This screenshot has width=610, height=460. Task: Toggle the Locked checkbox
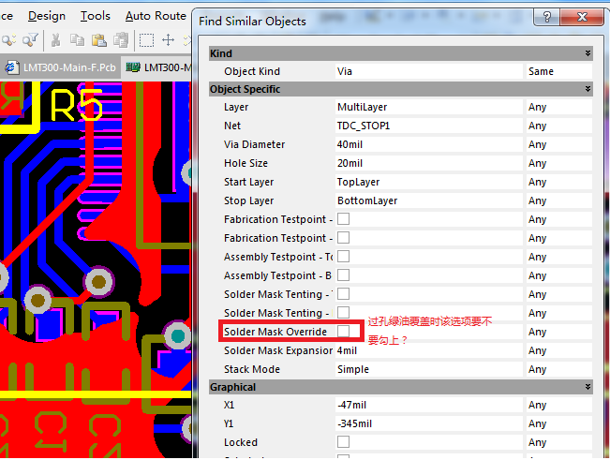(343, 441)
